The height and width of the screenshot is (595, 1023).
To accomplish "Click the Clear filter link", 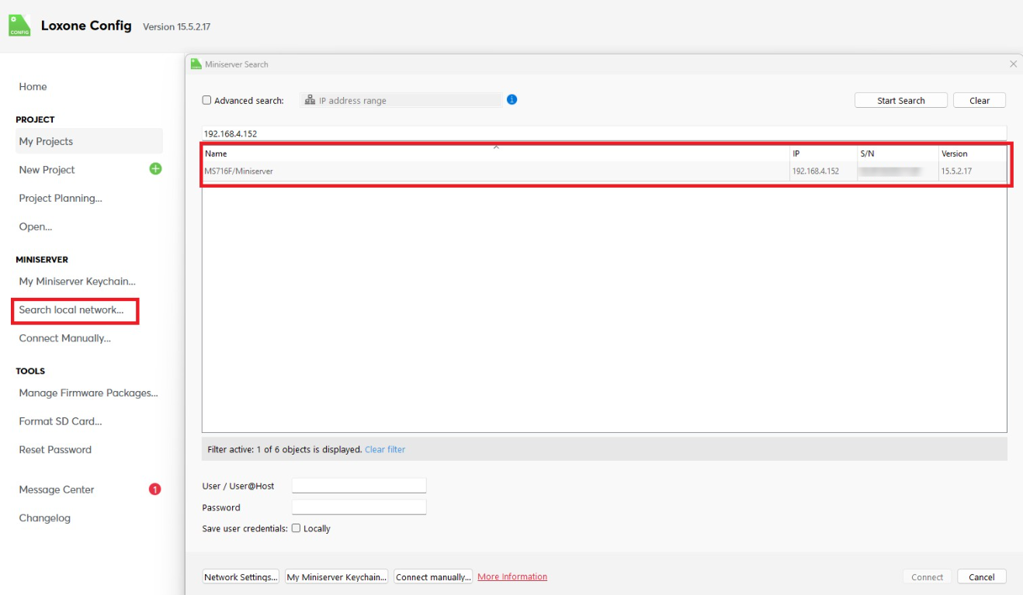I will tap(385, 449).
